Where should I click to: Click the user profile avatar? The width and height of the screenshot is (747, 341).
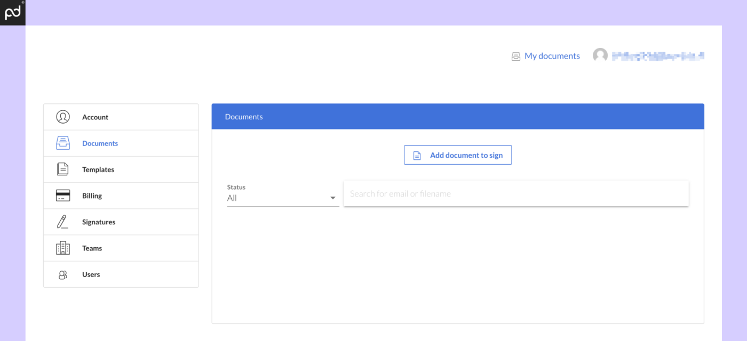point(600,55)
